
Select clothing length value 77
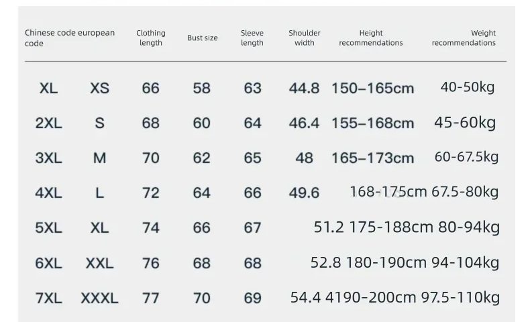coord(151,299)
